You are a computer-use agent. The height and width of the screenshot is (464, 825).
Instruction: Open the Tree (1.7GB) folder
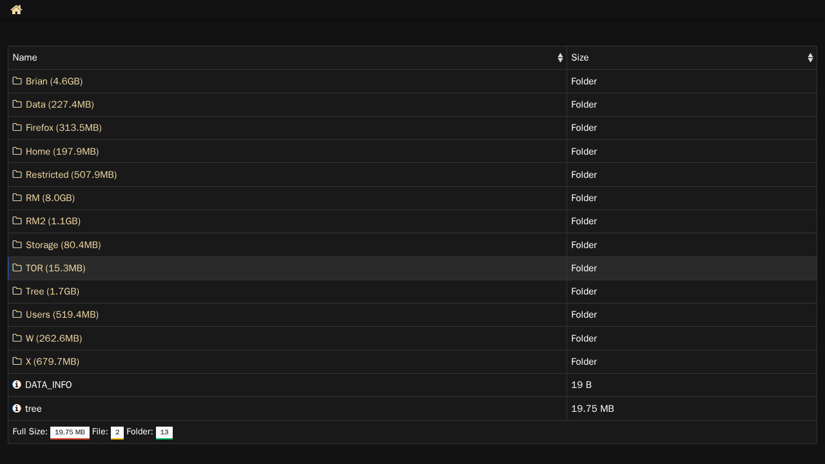[52, 291]
